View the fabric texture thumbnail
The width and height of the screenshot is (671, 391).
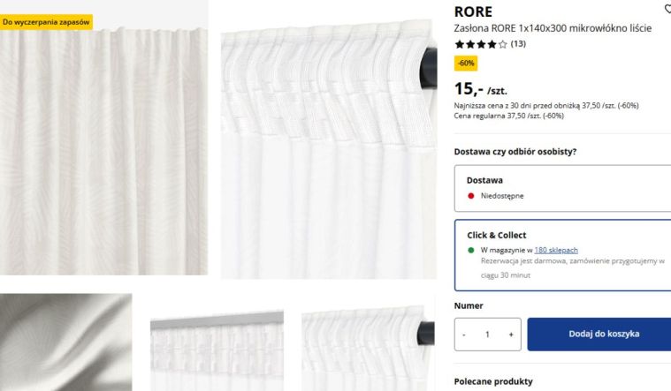pos(66,342)
